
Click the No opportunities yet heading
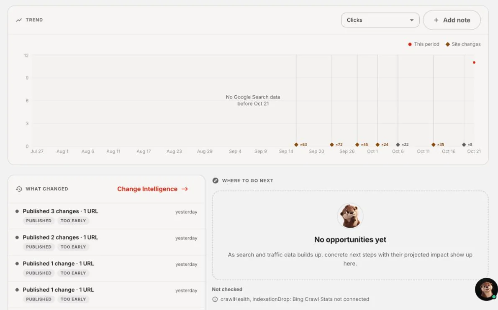(350, 240)
